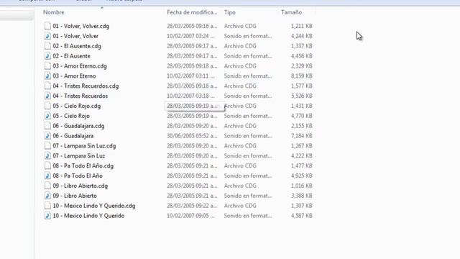Viewport: 460px width, 259px height.
Task: Select file name 07 - Lampara Sin Luz.cdg
Action: click(x=84, y=146)
